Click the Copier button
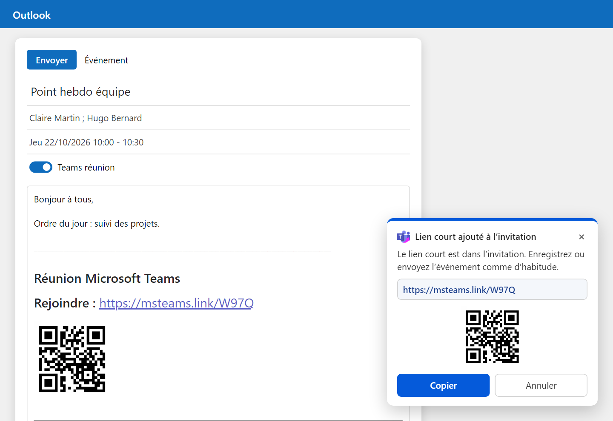Image resolution: width=613 pixels, height=421 pixels. pos(443,385)
